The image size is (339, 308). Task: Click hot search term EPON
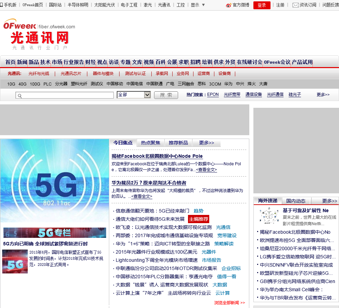point(213,94)
